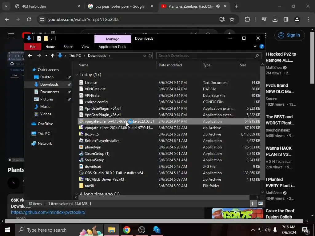Open the notification center
Viewport: 315px width, 236px height.
click(305, 230)
